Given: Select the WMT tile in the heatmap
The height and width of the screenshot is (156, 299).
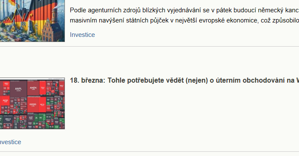Looking at the screenshot, I should [x=61, y=86].
